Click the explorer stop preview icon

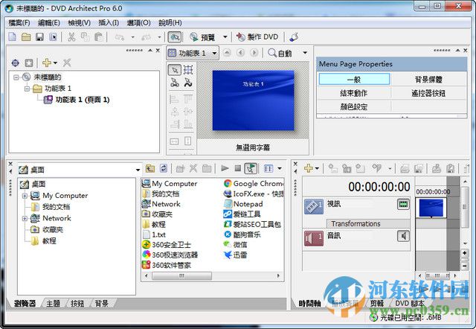click(238, 168)
